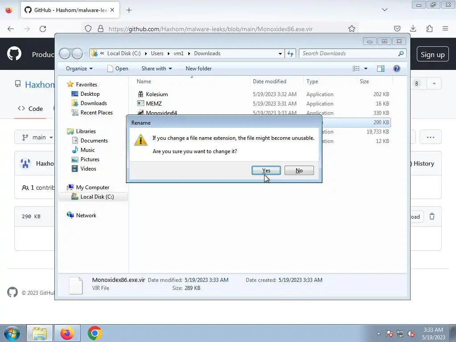Sort files by the Name column
The width and height of the screenshot is (456, 342).
click(144, 81)
